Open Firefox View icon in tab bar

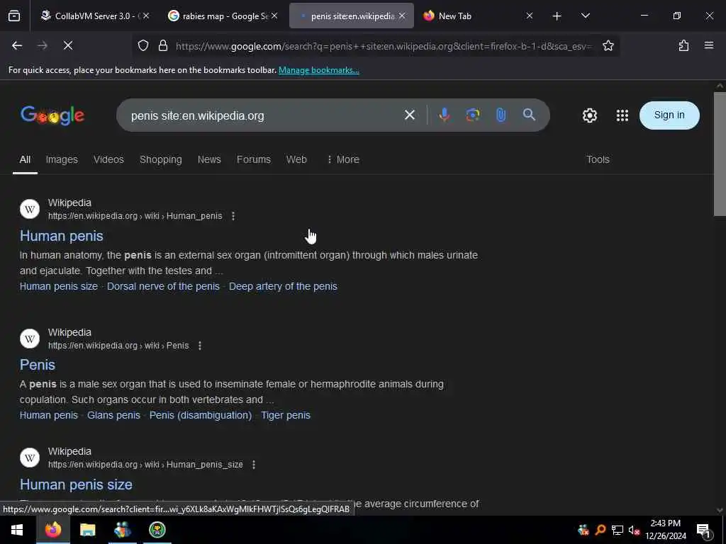click(14, 16)
